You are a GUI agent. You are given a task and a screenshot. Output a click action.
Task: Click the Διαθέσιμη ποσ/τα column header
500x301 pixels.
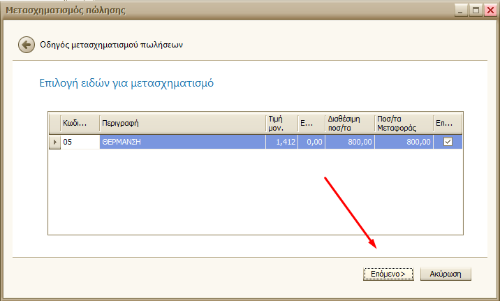[348, 123]
